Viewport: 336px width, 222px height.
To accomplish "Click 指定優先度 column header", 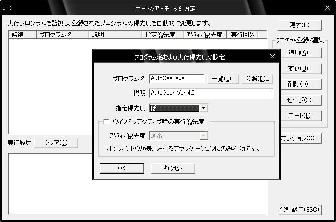I will point(163,35).
